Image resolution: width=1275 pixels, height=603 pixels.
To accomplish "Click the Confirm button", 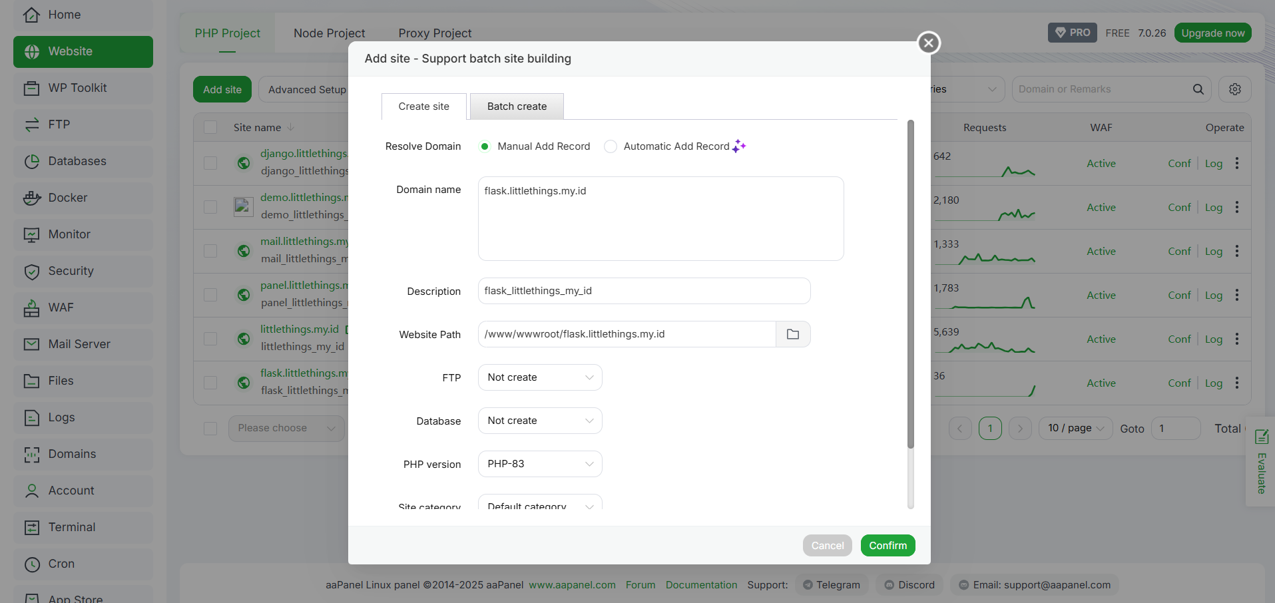I will pyautogui.click(x=888, y=545).
